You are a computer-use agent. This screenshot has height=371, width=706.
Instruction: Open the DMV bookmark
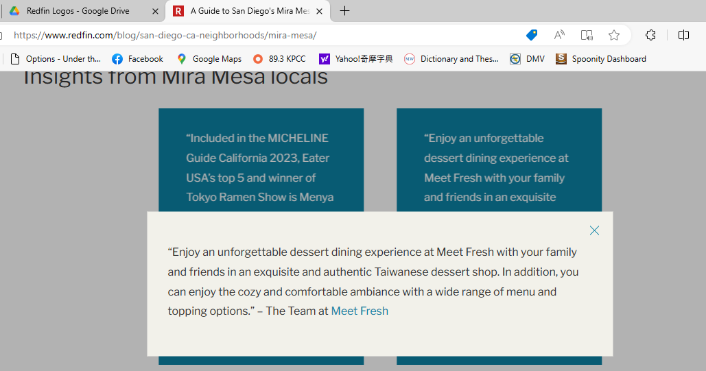[x=527, y=59]
